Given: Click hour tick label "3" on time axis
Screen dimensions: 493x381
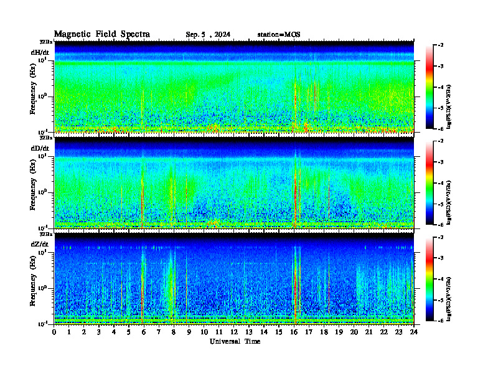Looking at the screenshot, I should coord(99,332).
